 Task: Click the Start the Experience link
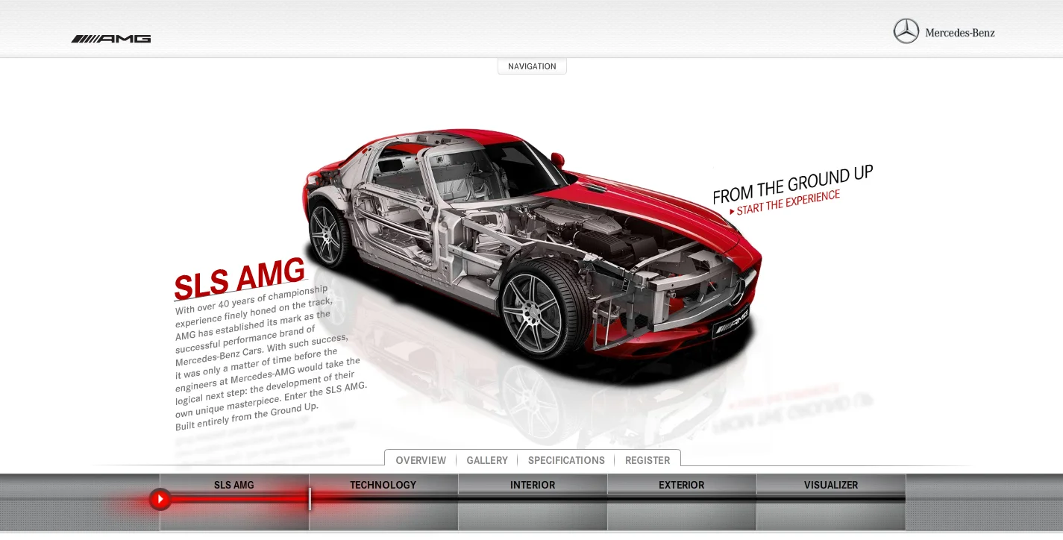[785, 202]
